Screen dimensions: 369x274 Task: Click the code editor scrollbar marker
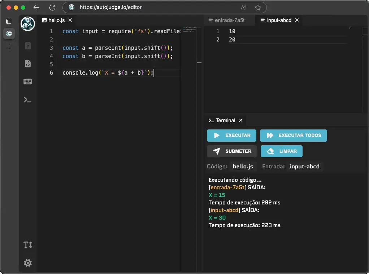point(199,63)
